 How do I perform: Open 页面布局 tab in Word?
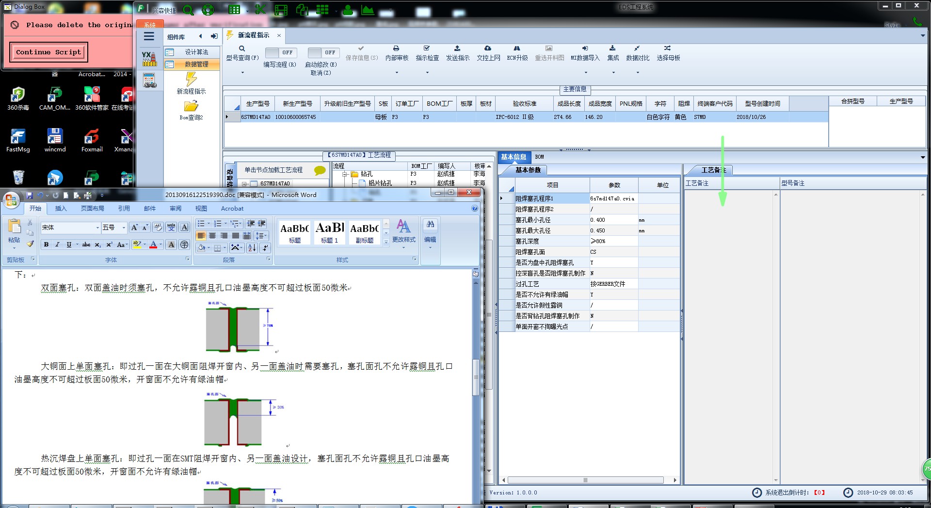pyautogui.click(x=93, y=209)
